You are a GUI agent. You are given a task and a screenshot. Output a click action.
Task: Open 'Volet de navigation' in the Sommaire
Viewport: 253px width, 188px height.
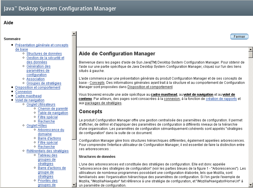30,100
